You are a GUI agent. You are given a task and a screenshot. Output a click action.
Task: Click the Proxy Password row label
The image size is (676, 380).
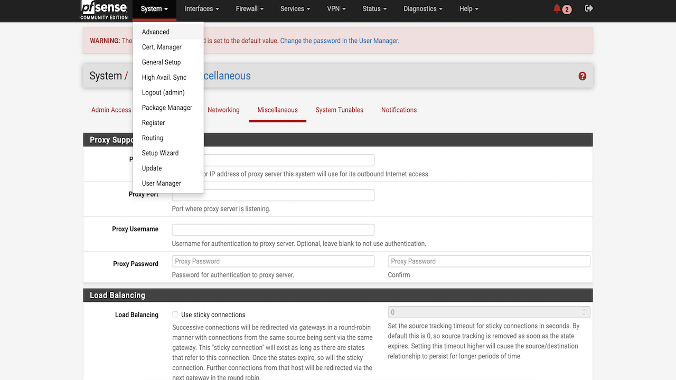pyautogui.click(x=136, y=264)
